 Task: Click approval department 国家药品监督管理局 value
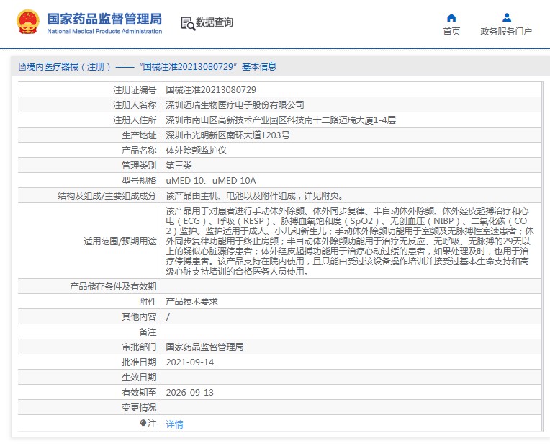pos(204,347)
